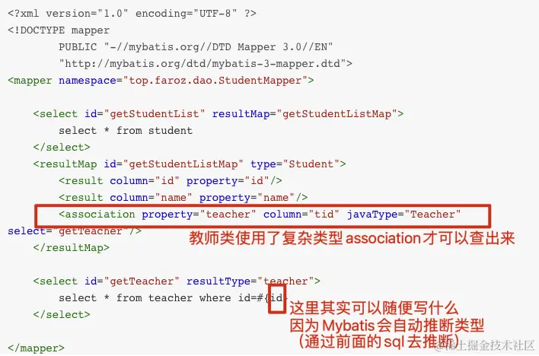Click resultMap value getStudentListMap in select tag
Image resolution: width=539 pixels, height=356 pixels.
pyautogui.click(x=336, y=114)
